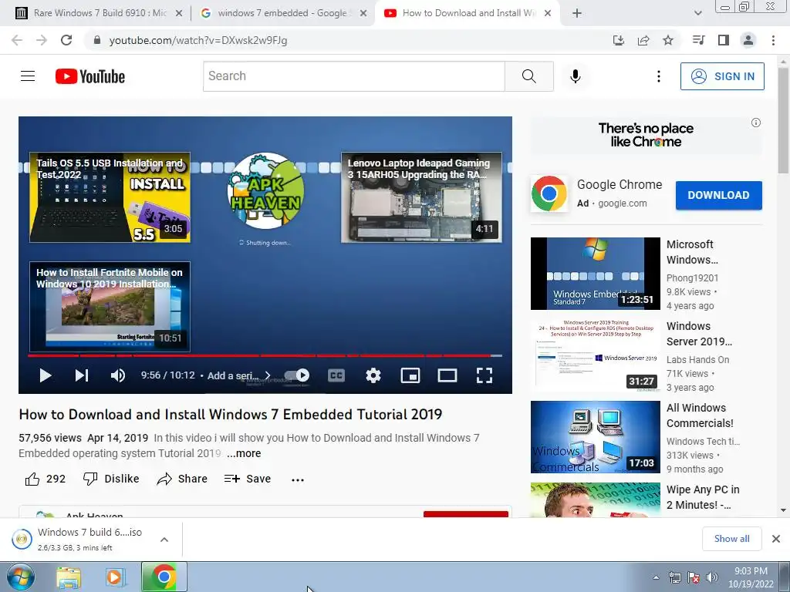
Task: Open Windows Explorer from taskbar
Action: point(69,577)
